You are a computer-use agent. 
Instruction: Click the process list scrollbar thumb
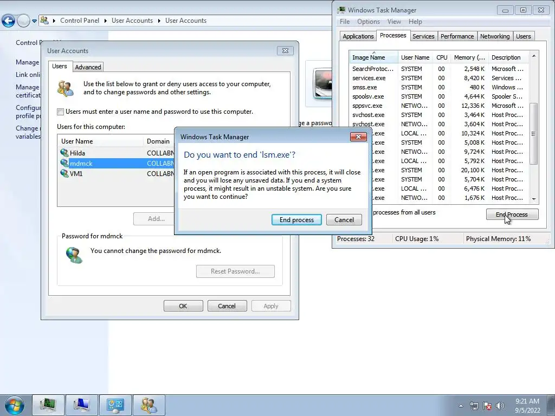coord(534,133)
